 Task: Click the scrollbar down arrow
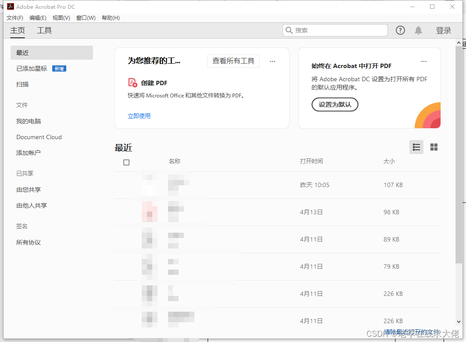click(x=459, y=322)
